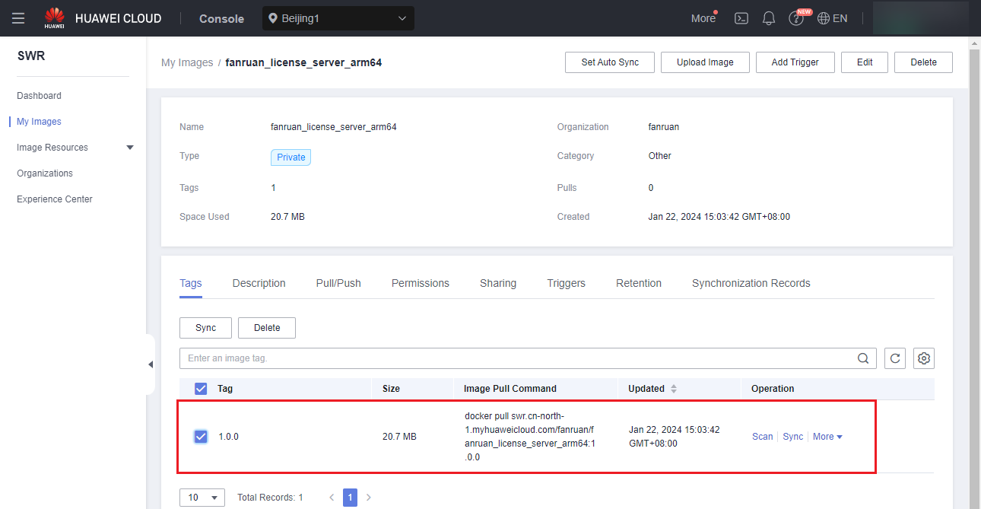Select My Images in the sidebar
The height and width of the screenshot is (509, 981).
39,122
